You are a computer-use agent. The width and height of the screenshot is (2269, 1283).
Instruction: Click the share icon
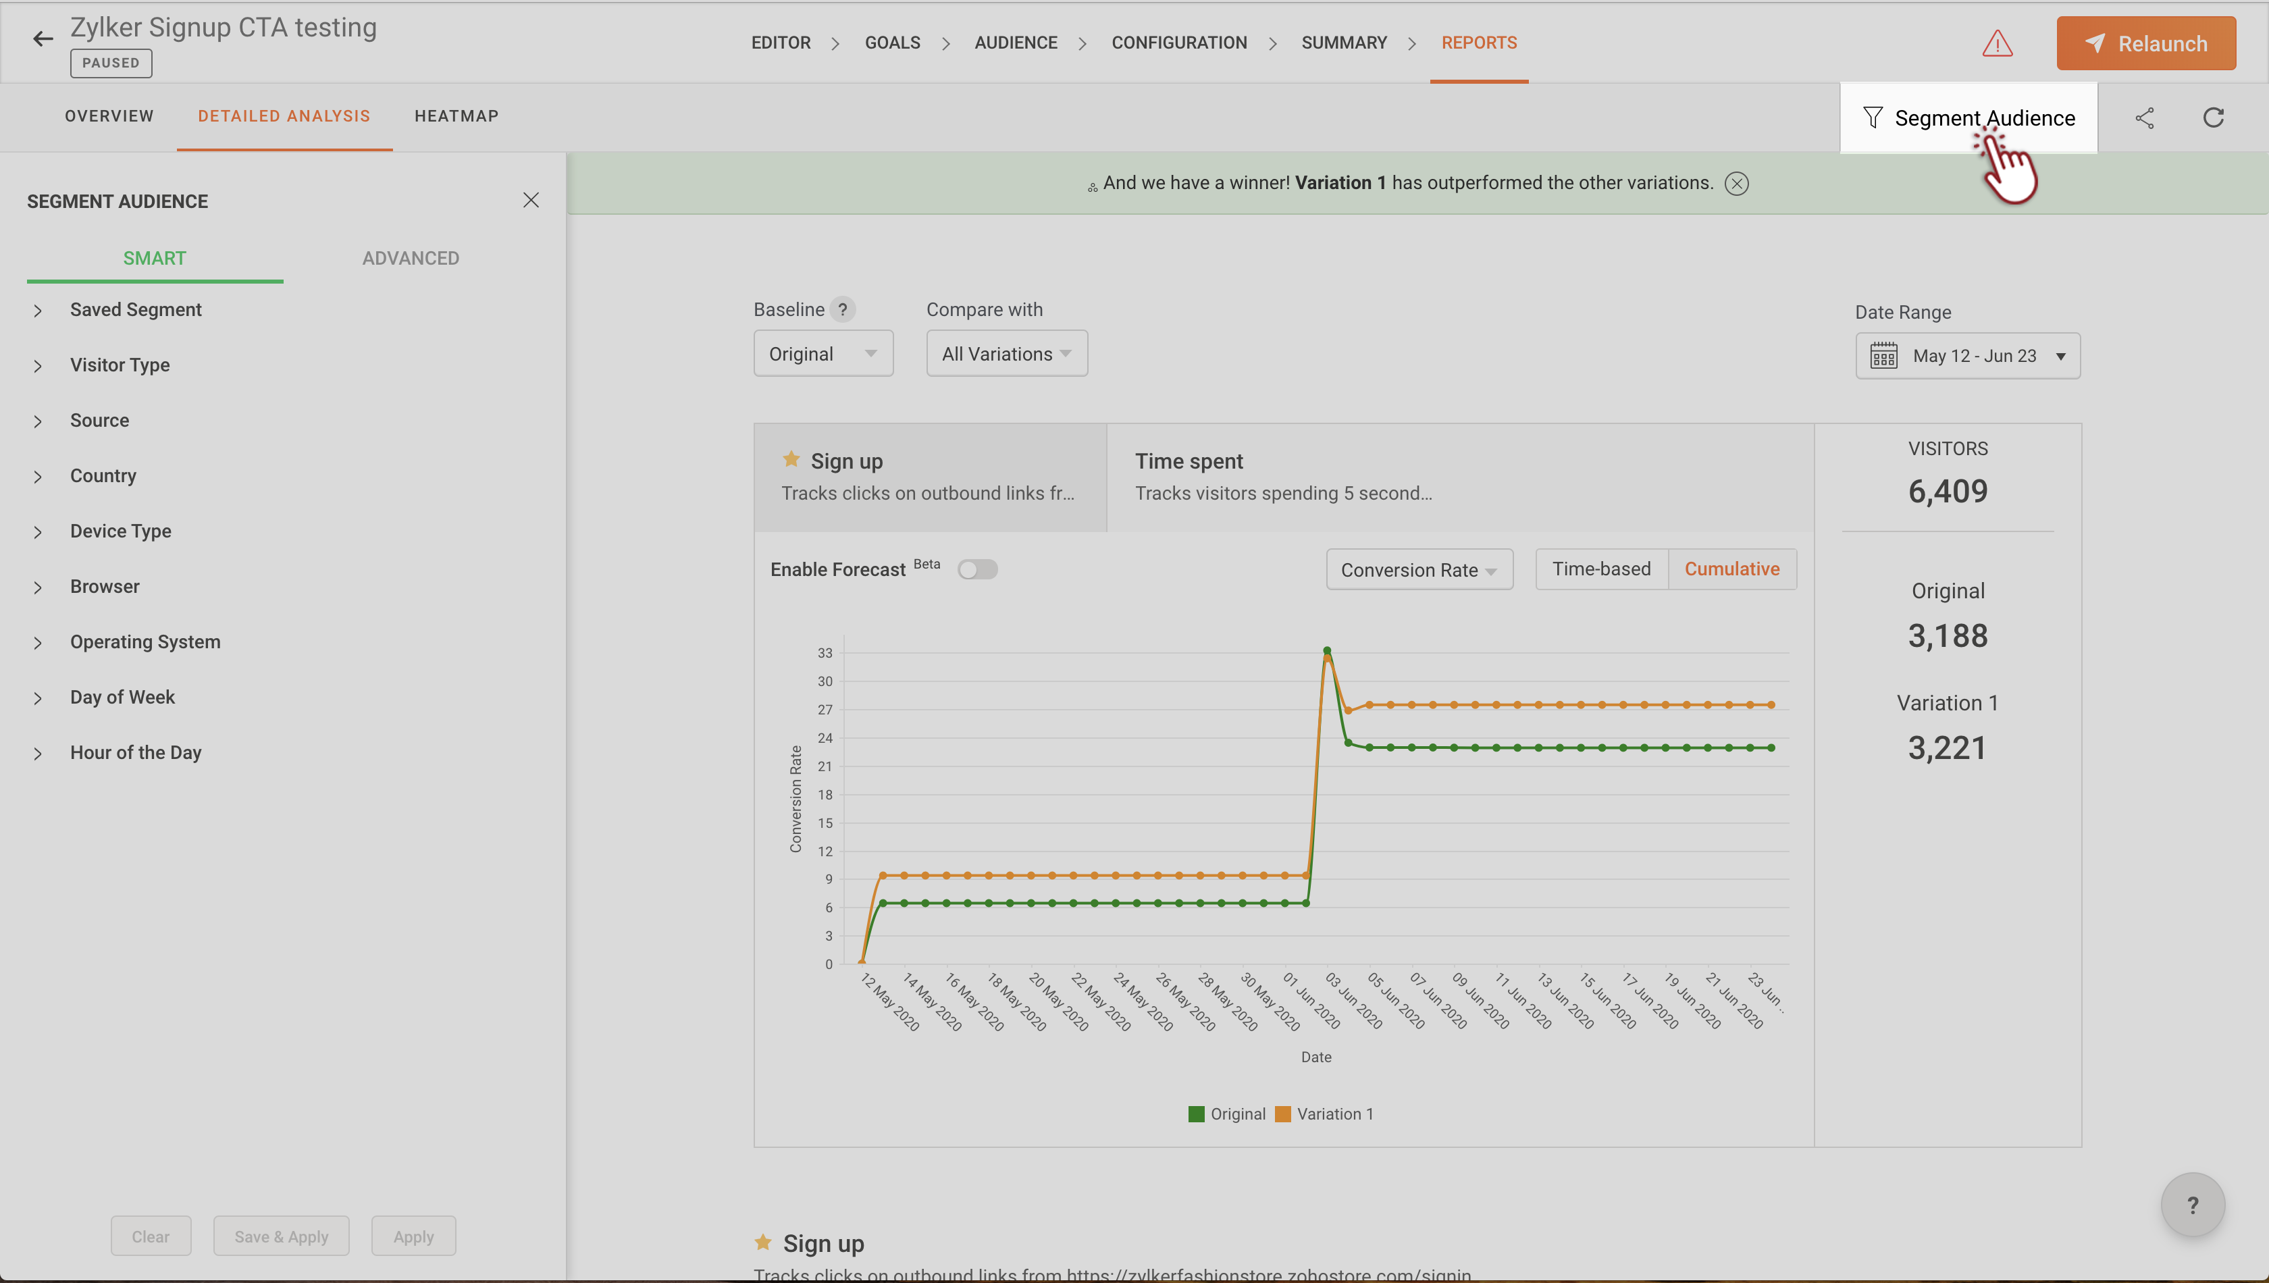2144,118
